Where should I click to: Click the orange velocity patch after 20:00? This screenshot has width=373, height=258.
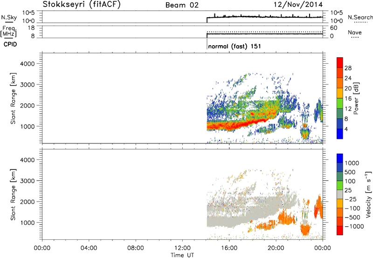coord(287,217)
